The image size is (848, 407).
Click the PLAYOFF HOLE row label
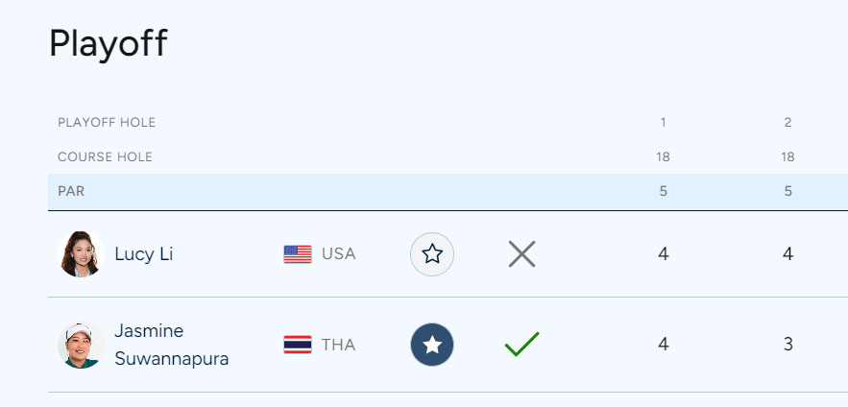point(107,123)
